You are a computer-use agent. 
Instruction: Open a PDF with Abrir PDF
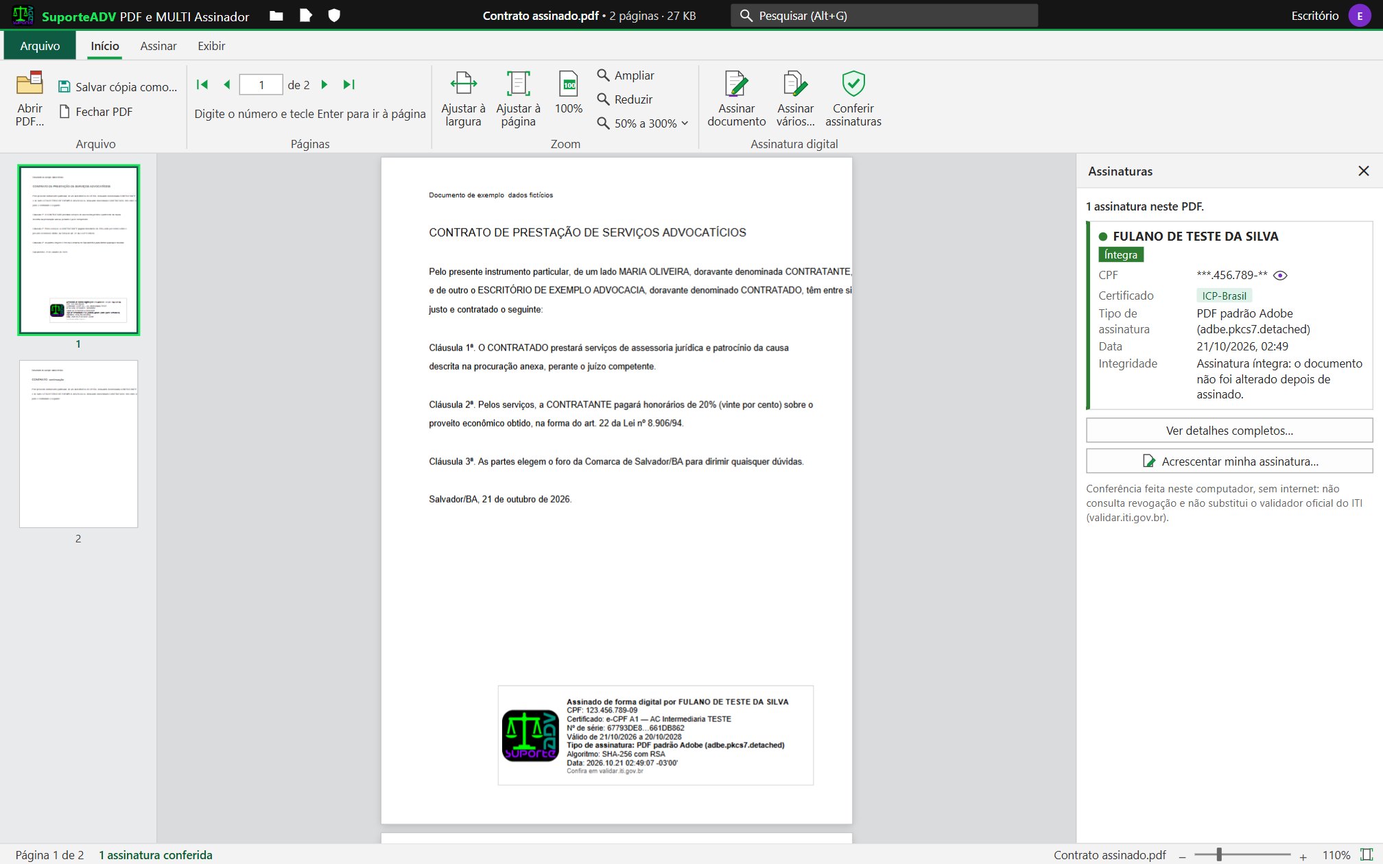coord(29,99)
